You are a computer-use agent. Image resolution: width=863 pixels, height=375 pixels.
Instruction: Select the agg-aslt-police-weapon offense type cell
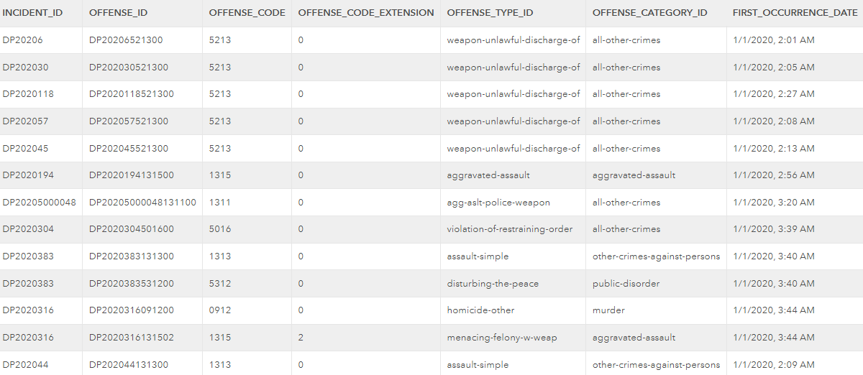[x=498, y=203]
